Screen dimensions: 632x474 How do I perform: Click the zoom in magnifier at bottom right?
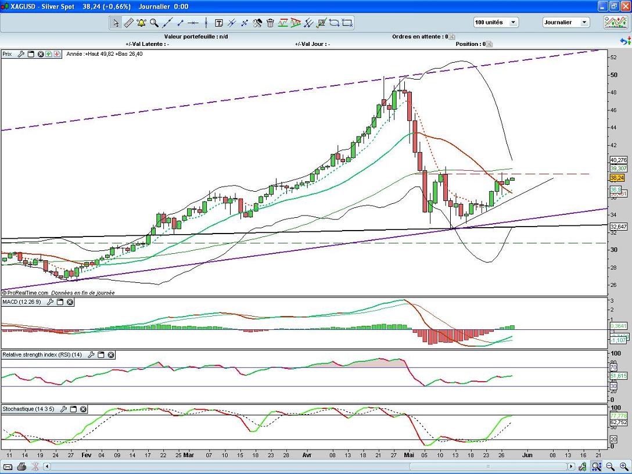click(x=623, y=466)
